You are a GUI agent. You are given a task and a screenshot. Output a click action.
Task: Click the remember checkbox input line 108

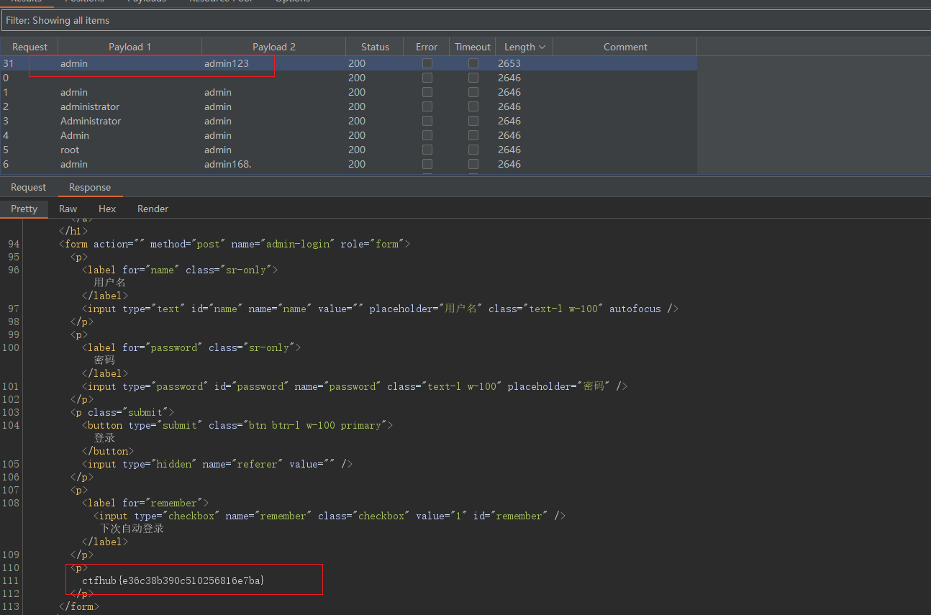[x=330, y=516]
